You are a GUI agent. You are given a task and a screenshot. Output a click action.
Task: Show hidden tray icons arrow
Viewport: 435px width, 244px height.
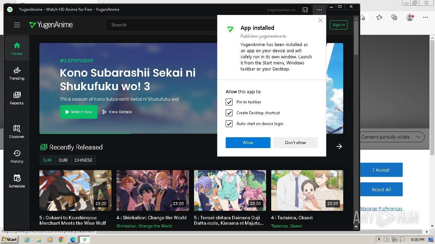click(x=379, y=240)
